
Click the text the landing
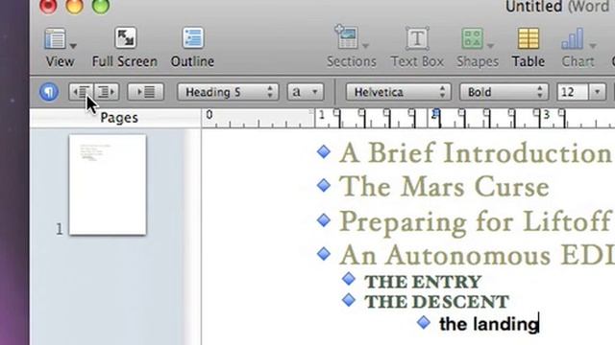[489, 324]
